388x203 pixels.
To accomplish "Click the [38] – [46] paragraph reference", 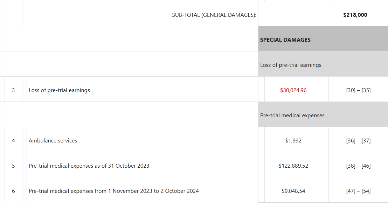I will point(358,166).
